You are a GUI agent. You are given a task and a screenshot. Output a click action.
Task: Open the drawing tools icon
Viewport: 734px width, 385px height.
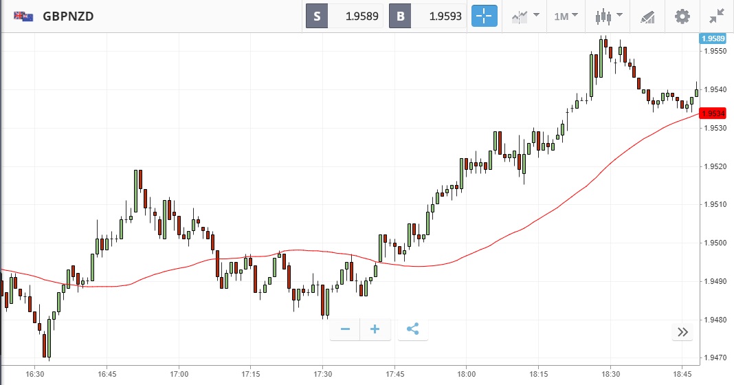coord(647,16)
